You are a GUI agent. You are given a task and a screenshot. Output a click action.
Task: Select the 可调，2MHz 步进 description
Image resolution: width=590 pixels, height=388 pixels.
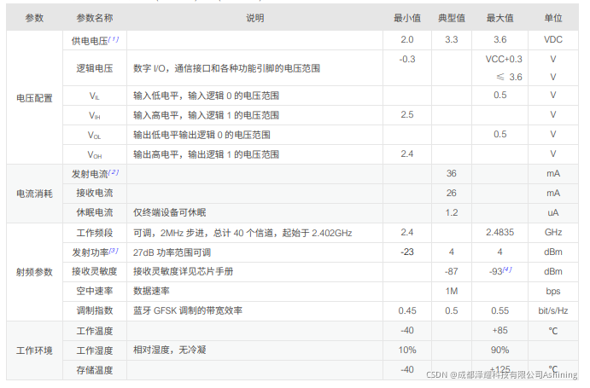coord(242,233)
